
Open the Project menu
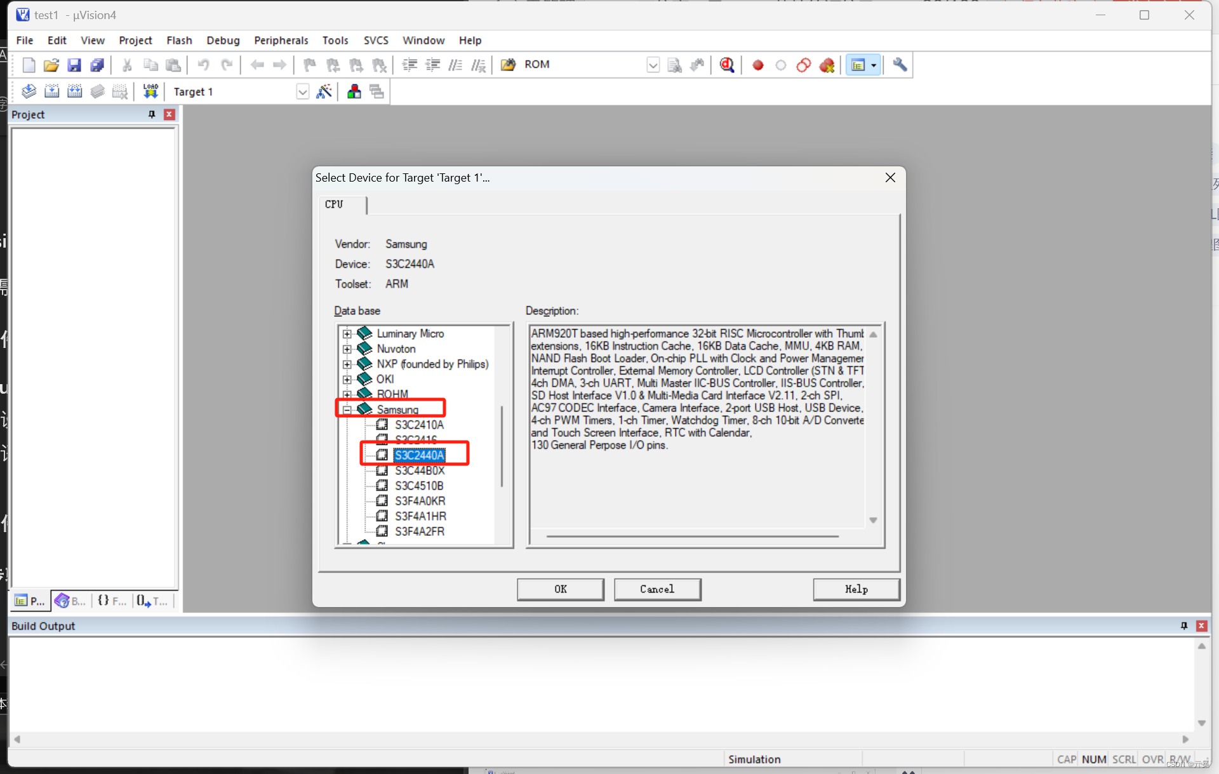[135, 40]
